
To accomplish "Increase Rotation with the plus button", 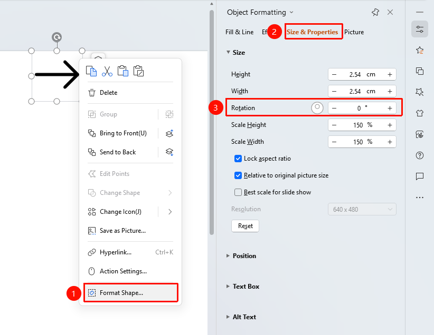I will tap(390, 109).
